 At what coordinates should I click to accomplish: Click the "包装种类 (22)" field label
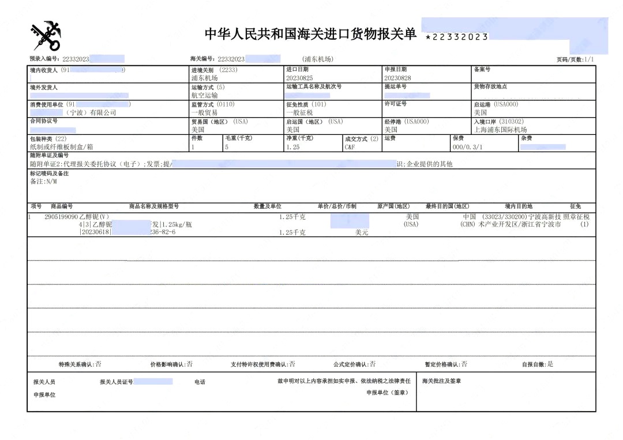click(x=48, y=139)
